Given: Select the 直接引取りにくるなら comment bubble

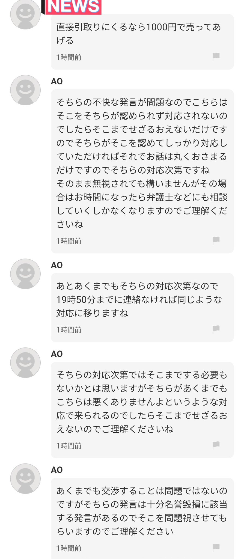Looking at the screenshot, I should pos(139,34).
